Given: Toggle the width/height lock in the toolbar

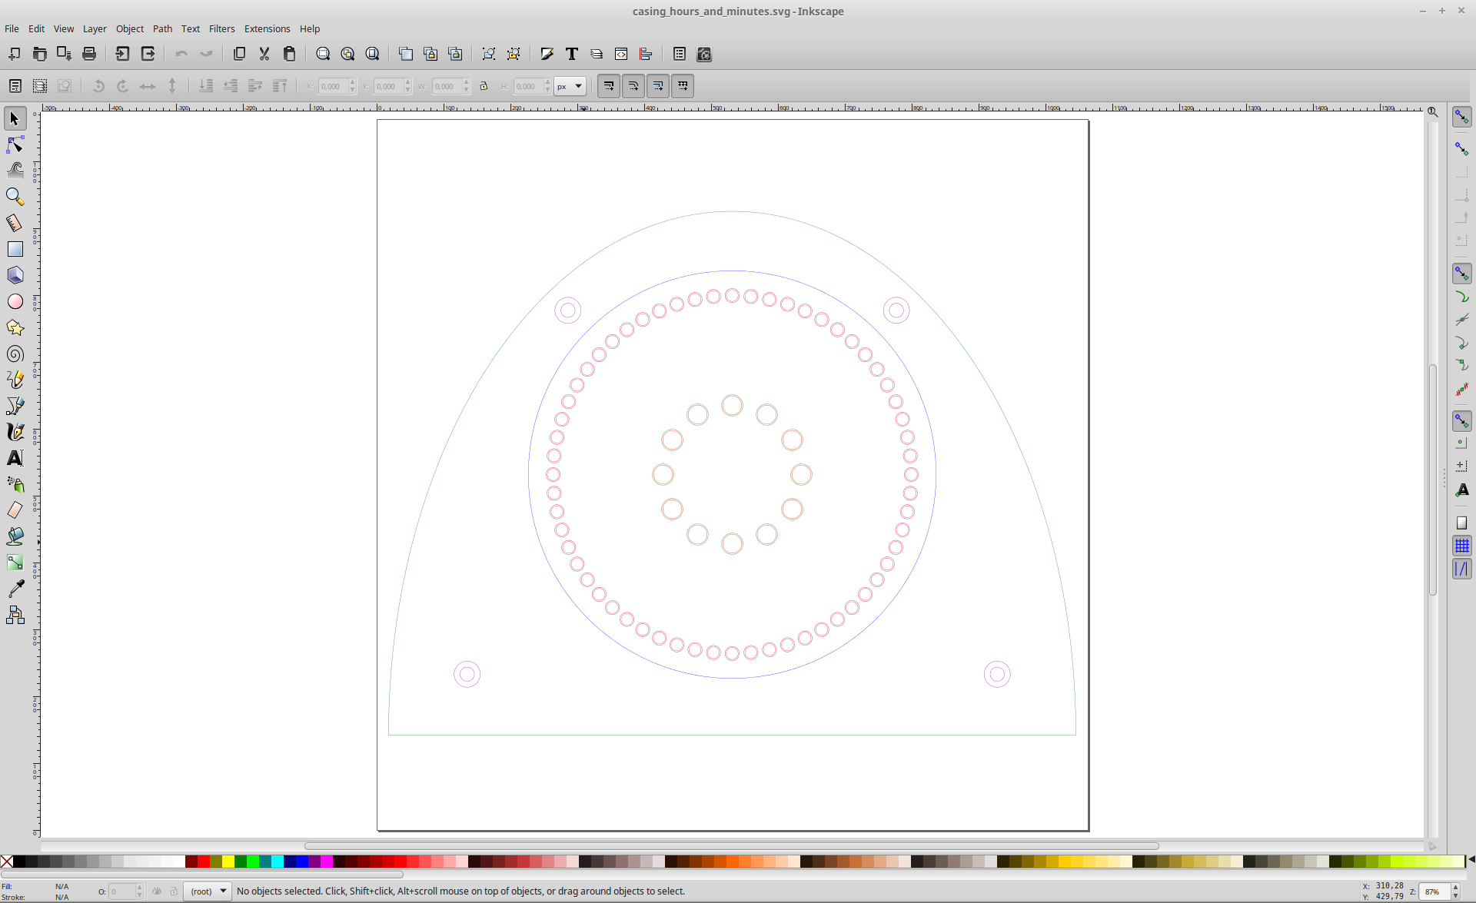Looking at the screenshot, I should coord(484,86).
